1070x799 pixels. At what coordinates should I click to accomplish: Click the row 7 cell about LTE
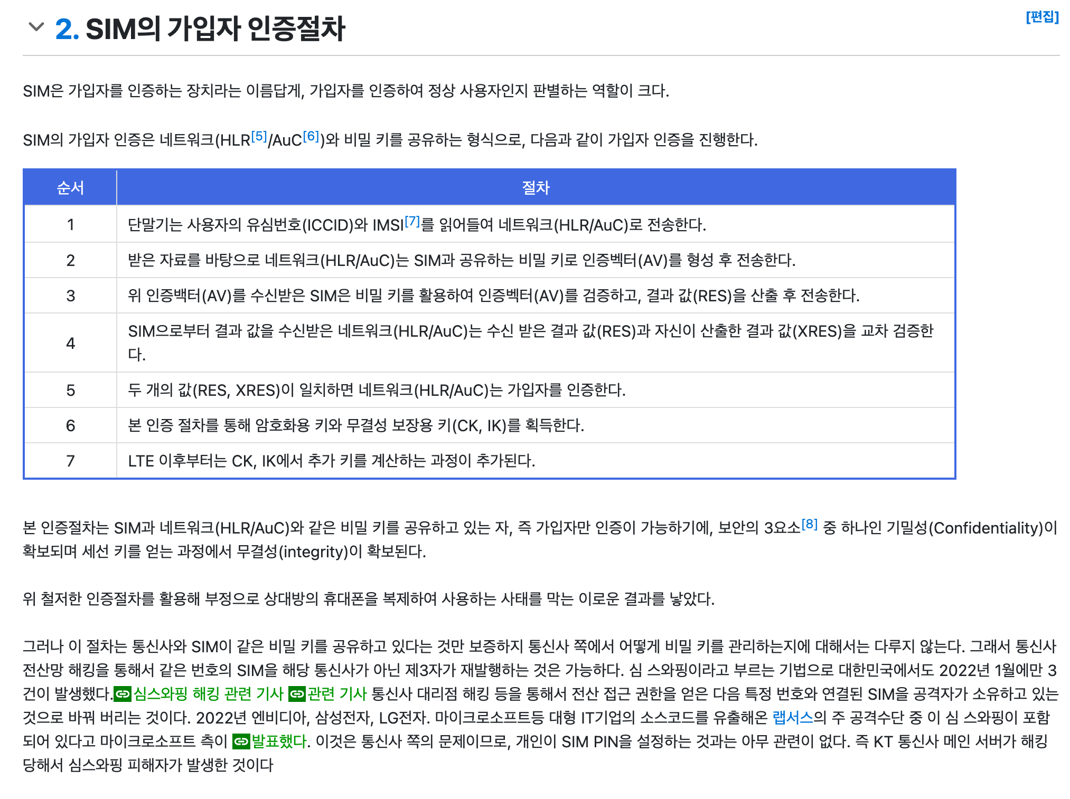pyautogui.click(x=331, y=461)
